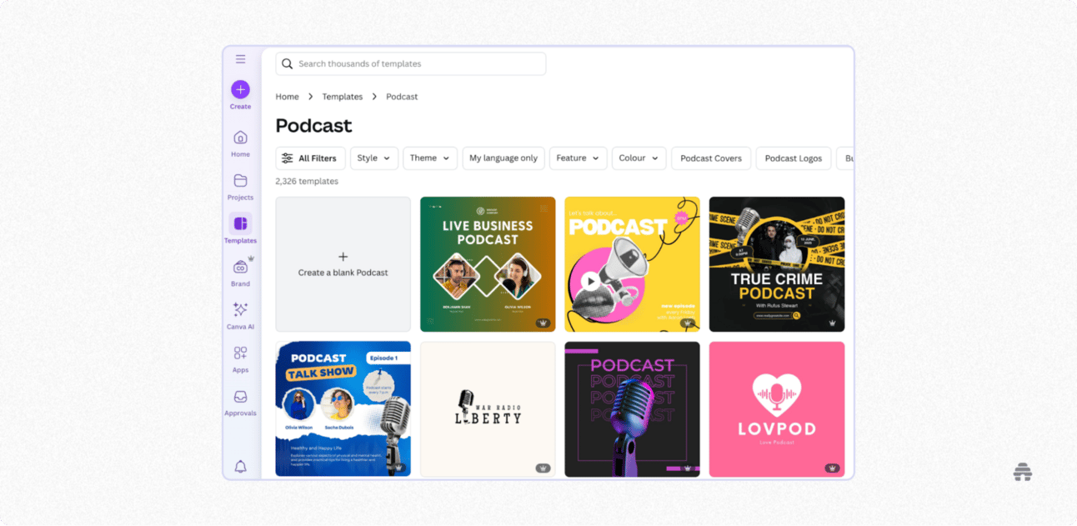Open the neon microphone Podcast template
1077x526 pixels.
(x=633, y=409)
